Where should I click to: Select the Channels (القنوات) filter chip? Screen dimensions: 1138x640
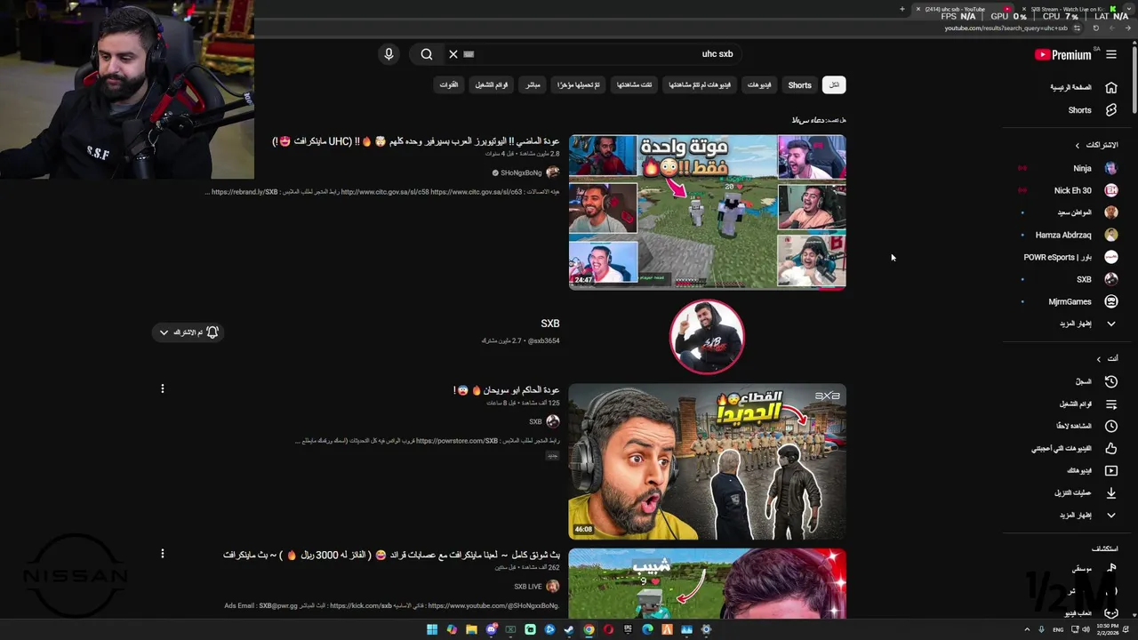click(x=449, y=85)
